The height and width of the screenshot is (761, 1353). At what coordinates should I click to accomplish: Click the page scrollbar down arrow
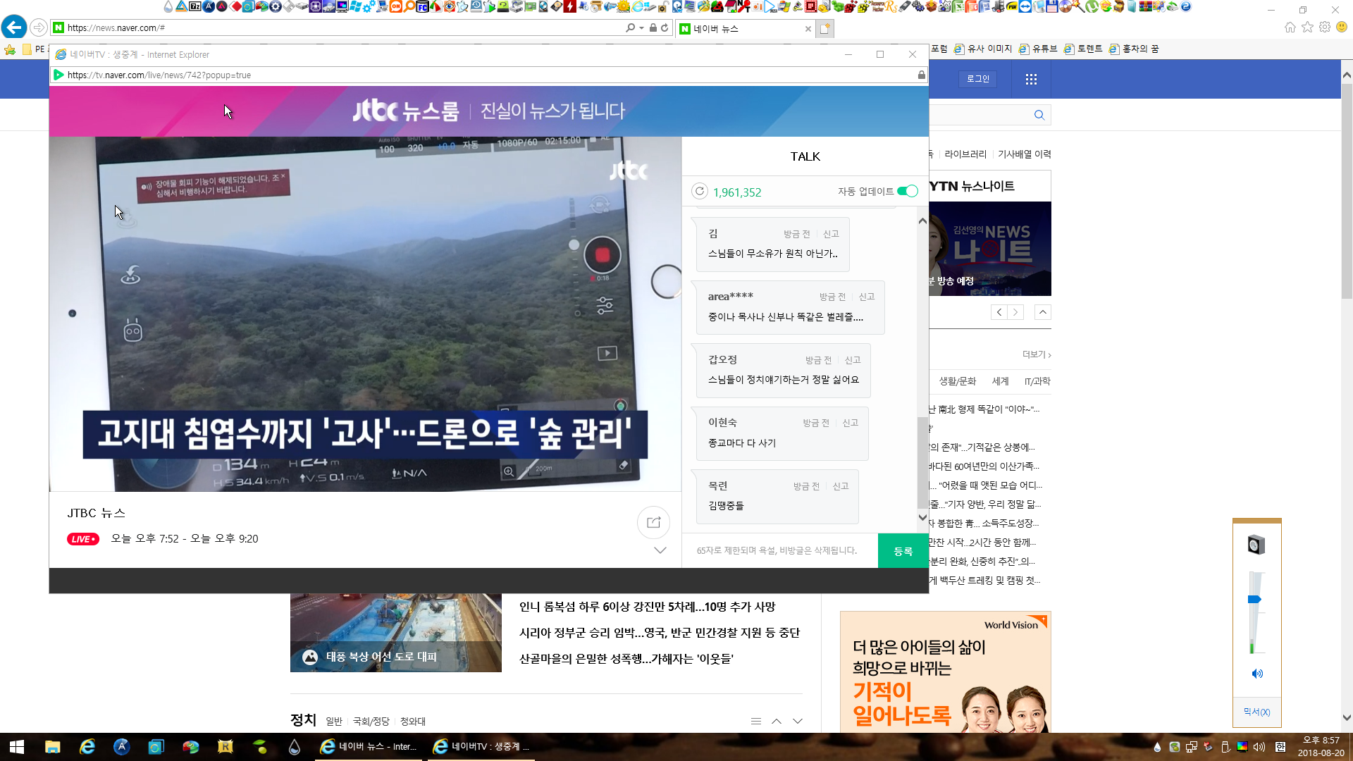[1347, 718]
